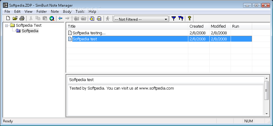Click the note title field Softpedia test
Image resolution: width=273 pixels, height=126 pixels.
[165, 80]
